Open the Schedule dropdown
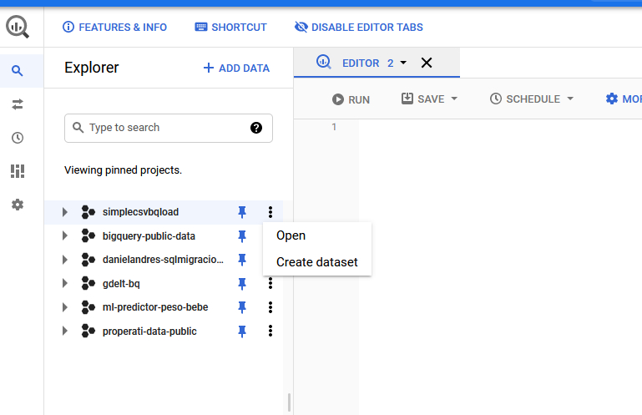Image resolution: width=642 pixels, height=415 pixels. pos(570,99)
